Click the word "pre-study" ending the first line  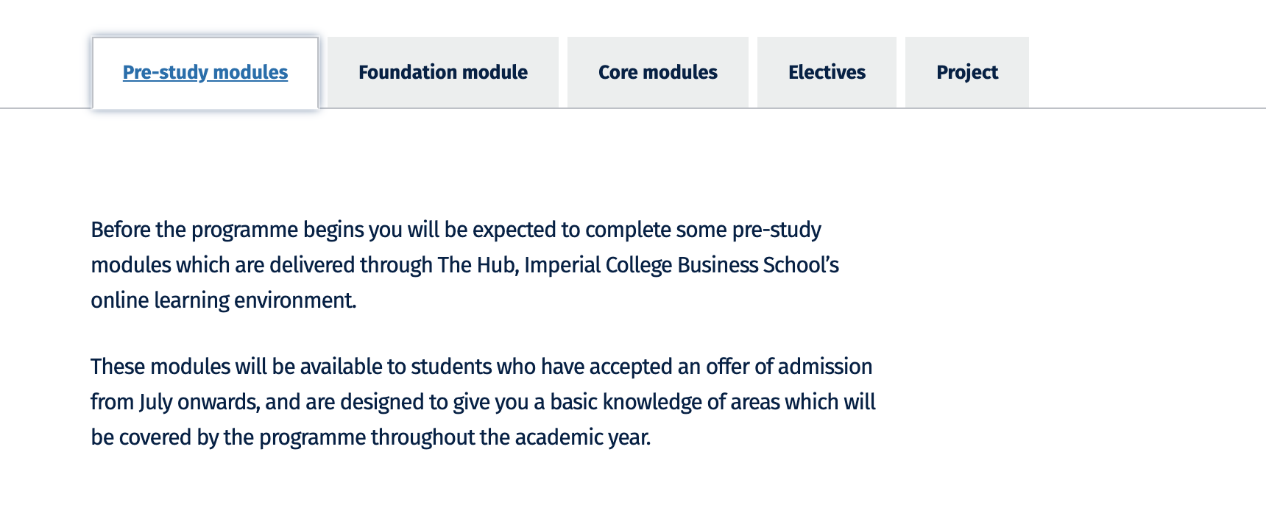(777, 230)
